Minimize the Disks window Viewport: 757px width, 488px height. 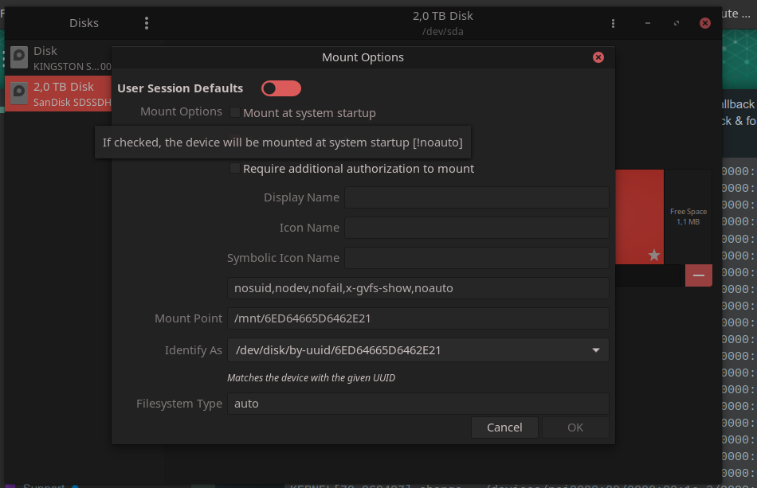[648, 23]
